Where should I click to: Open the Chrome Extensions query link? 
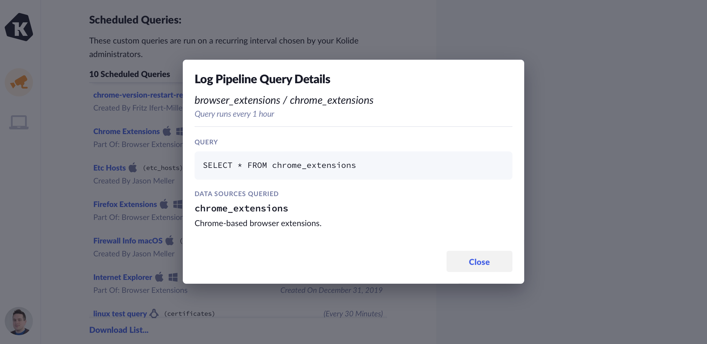(x=126, y=131)
